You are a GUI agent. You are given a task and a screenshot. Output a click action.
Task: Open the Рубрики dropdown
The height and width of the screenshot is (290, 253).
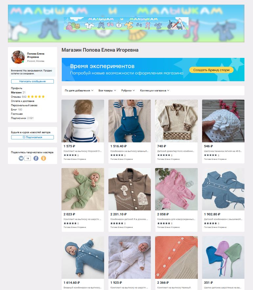pyautogui.click(x=128, y=90)
